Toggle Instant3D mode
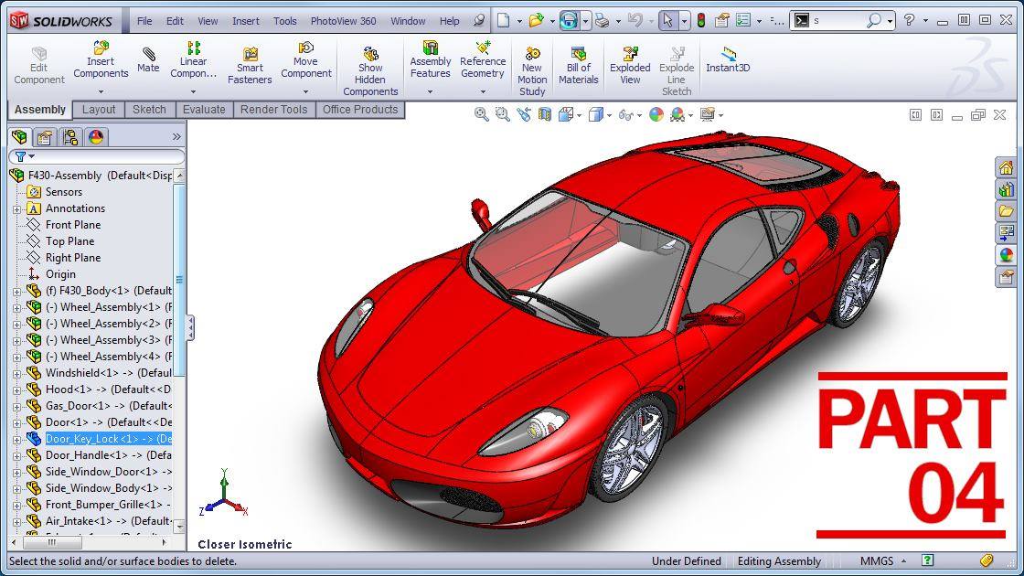This screenshot has width=1024, height=576. (x=728, y=59)
